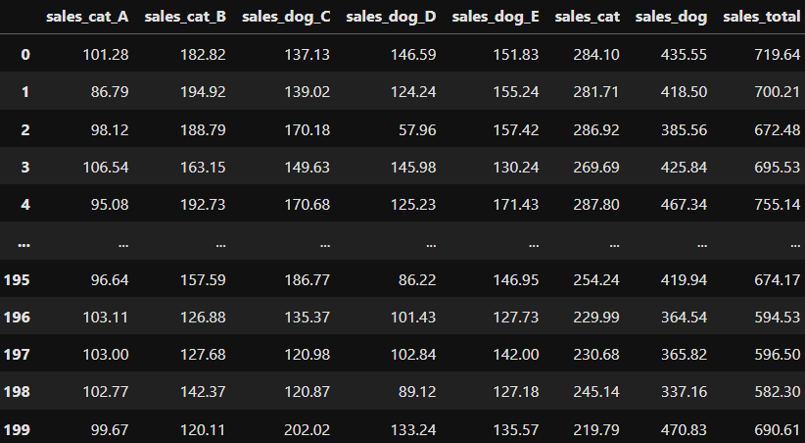The height and width of the screenshot is (443, 805).
Task: Click the truncated rows ellipsis index
Action: click(x=22, y=242)
